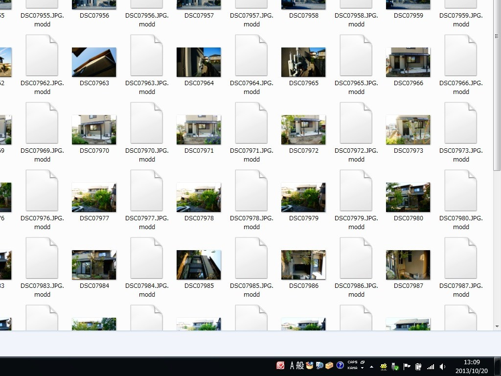Image resolution: width=501 pixels, height=376 pixels.
Task: Click the power plug battery icon
Action: pyautogui.click(x=419, y=367)
